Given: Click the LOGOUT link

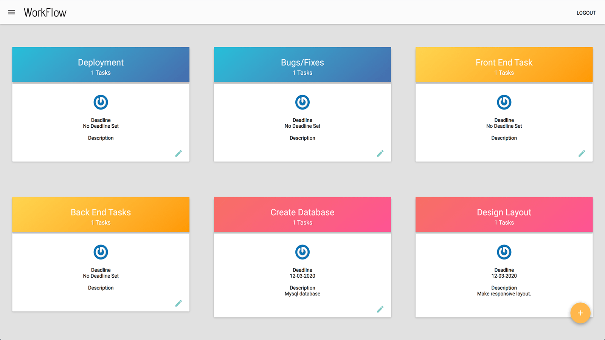Looking at the screenshot, I should coord(586,12).
